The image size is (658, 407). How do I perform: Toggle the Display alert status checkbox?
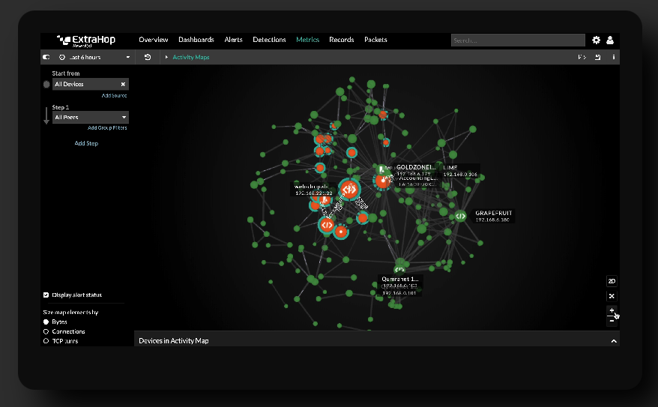pyautogui.click(x=46, y=295)
